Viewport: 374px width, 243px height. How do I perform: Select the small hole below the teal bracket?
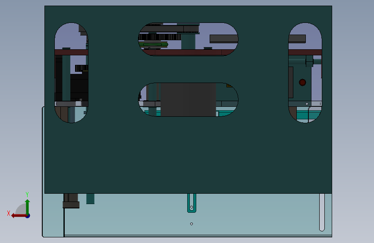pos(192,224)
